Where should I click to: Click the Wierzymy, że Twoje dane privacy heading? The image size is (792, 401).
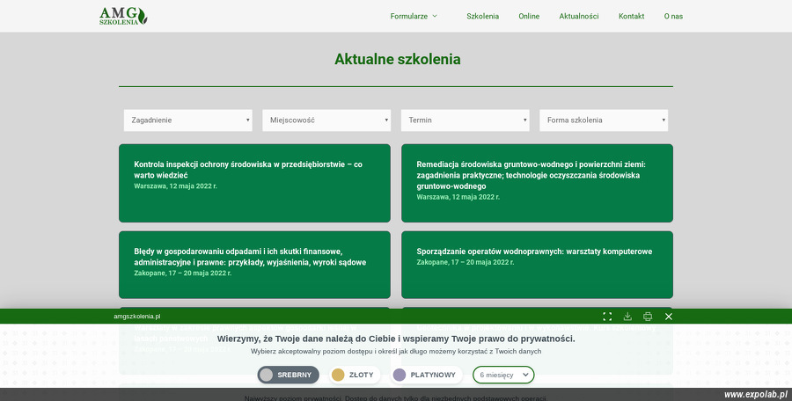(x=396, y=339)
